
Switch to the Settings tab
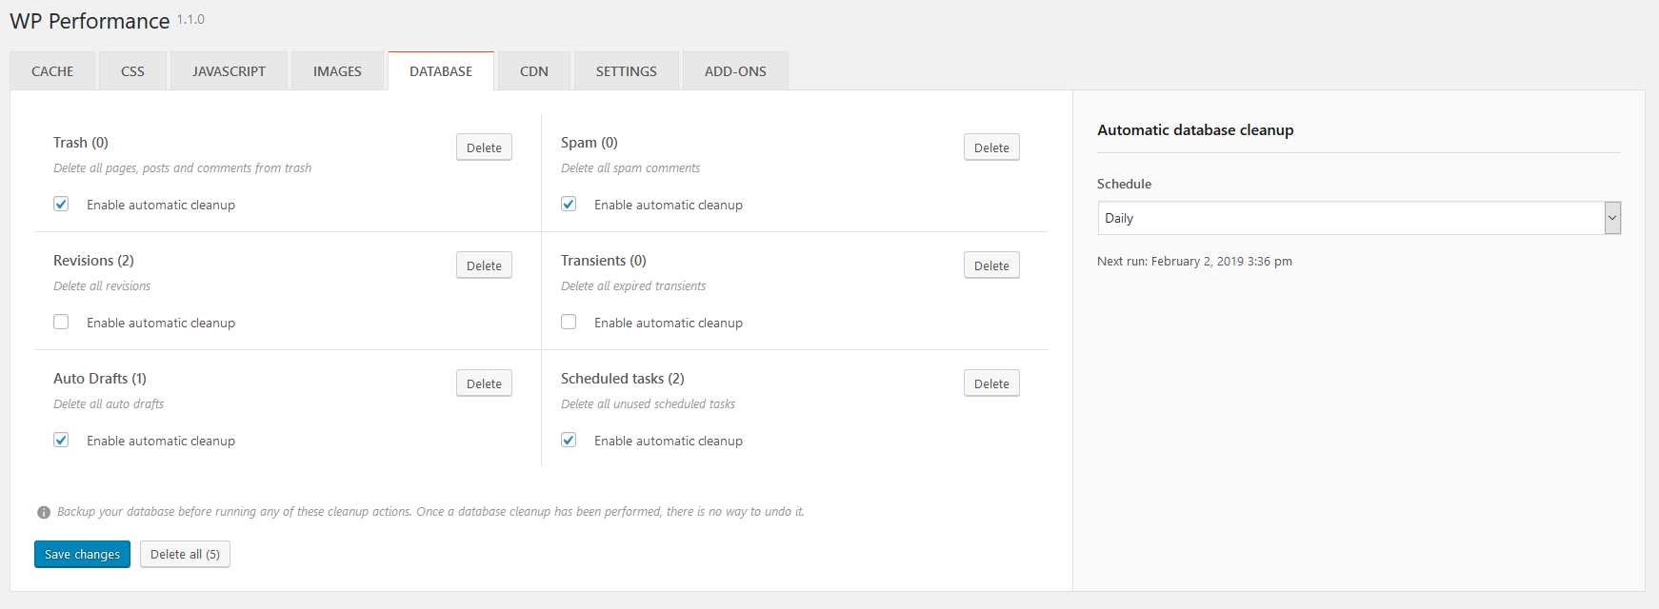626,71
